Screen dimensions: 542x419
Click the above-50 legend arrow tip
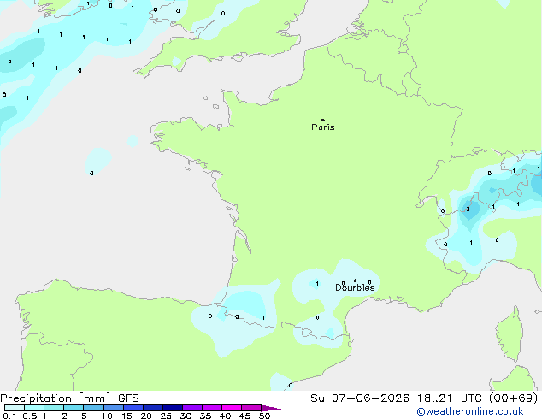[x=271, y=408]
